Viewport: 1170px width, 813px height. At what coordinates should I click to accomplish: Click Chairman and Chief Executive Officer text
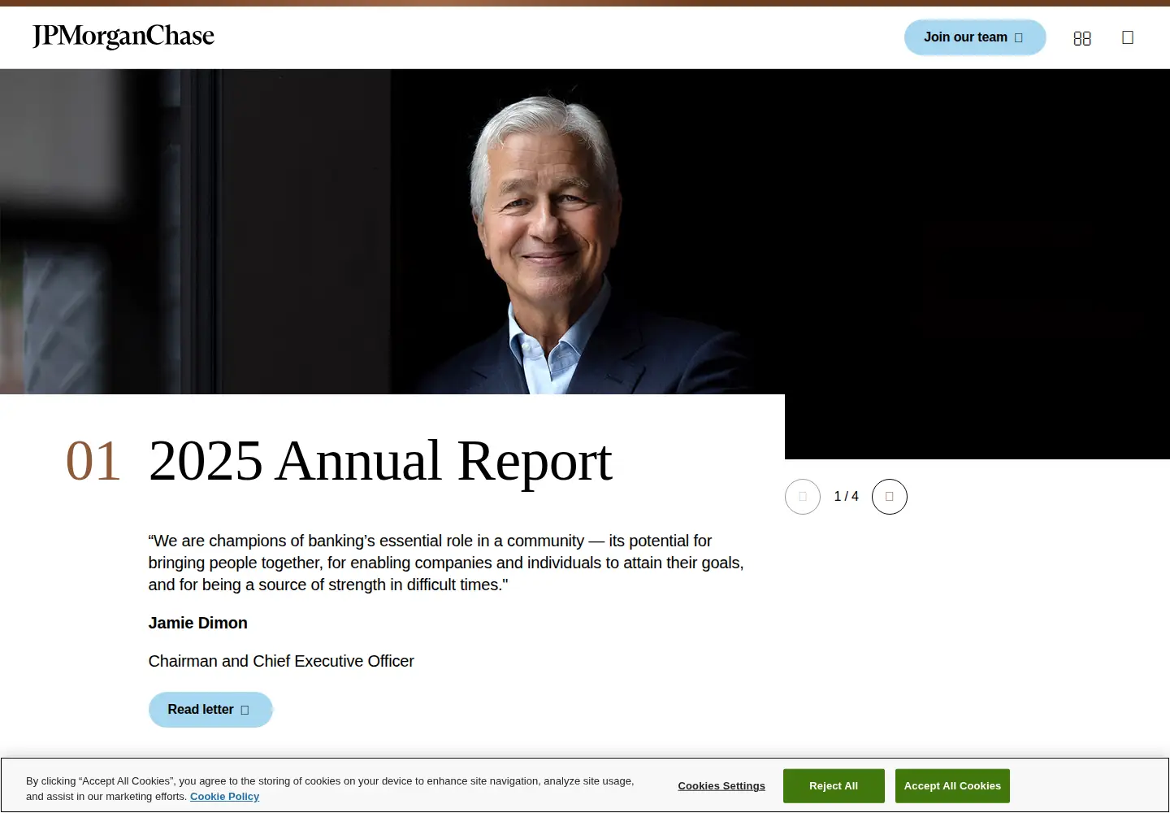pyautogui.click(x=281, y=662)
